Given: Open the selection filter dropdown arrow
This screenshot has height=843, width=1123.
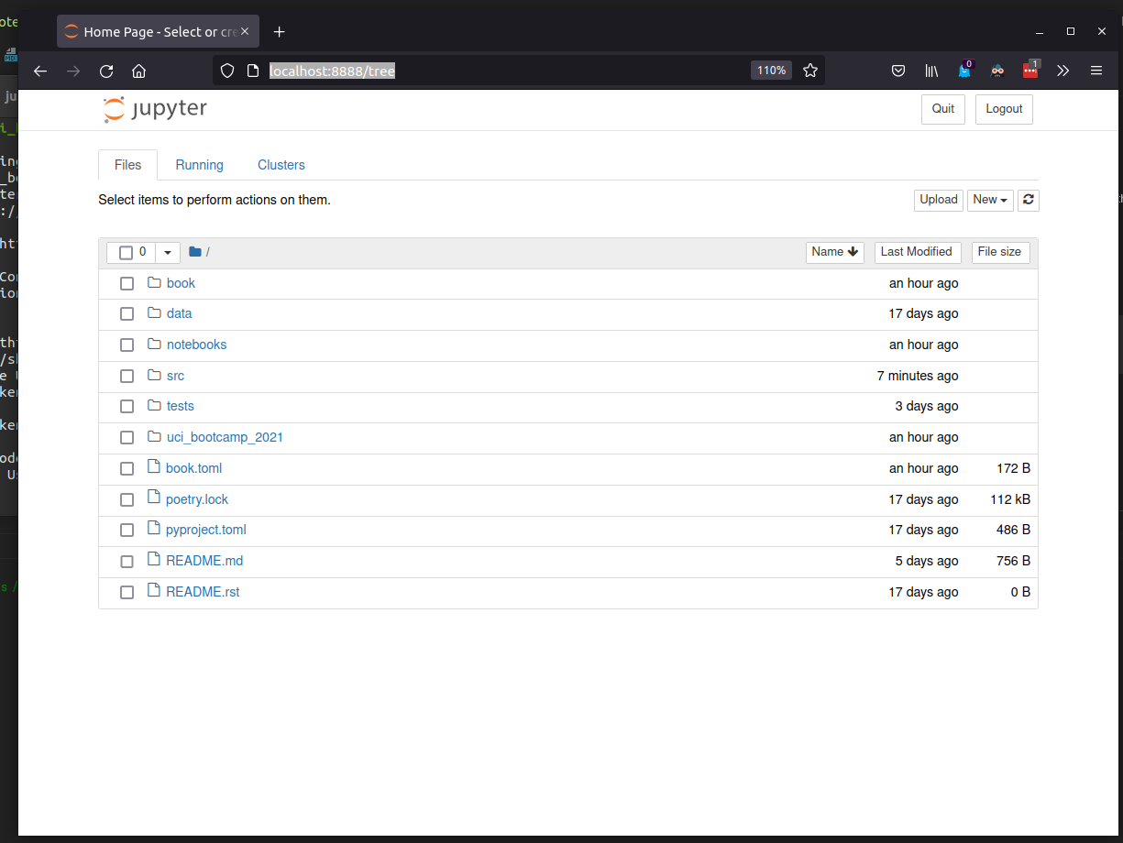Looking at the screenshot, I should (168, 252).
